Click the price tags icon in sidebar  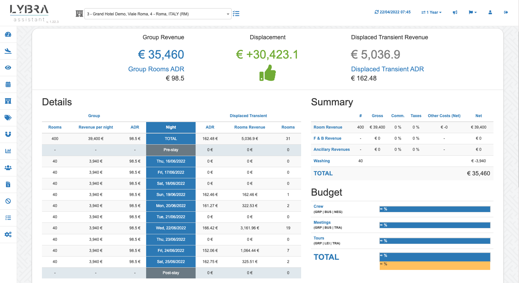8,118
